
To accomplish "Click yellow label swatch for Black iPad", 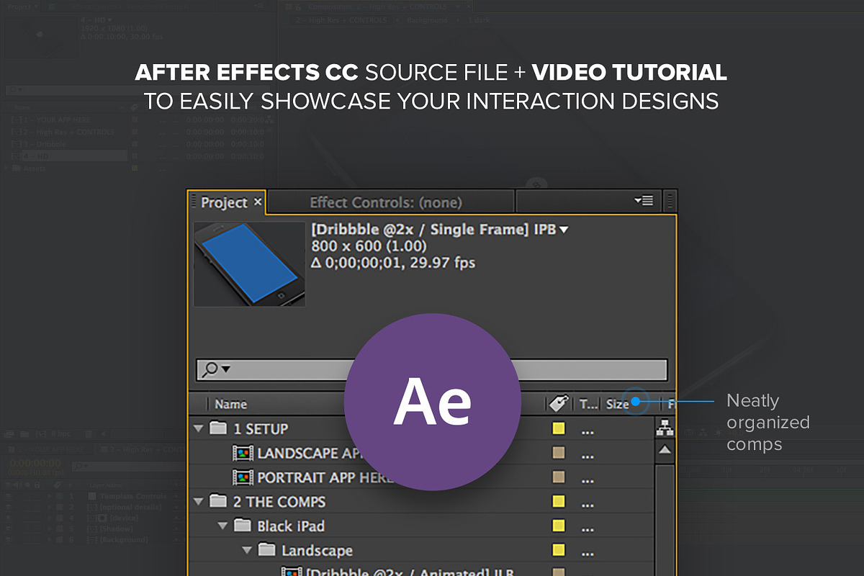I will click(x=558, y=526).
